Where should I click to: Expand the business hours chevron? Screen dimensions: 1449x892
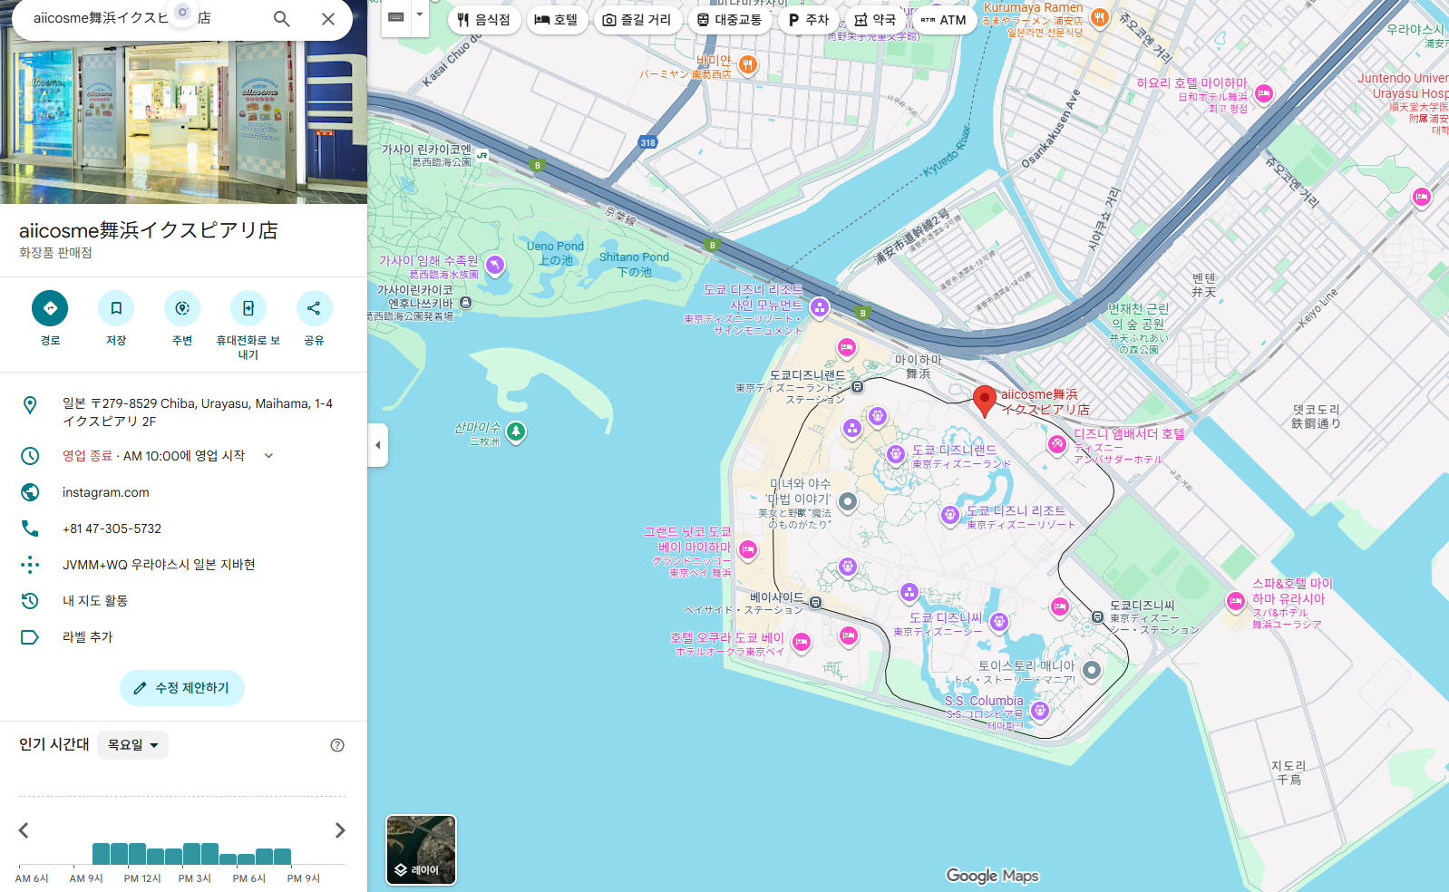[x=268, y=456]
